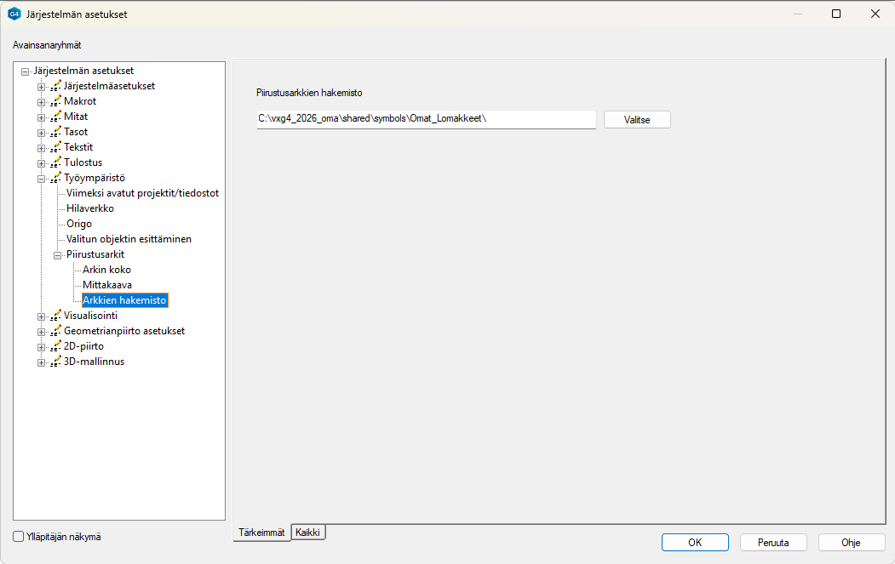
Task: Click the Tasot category icon
Action: [x=55, y=133]
